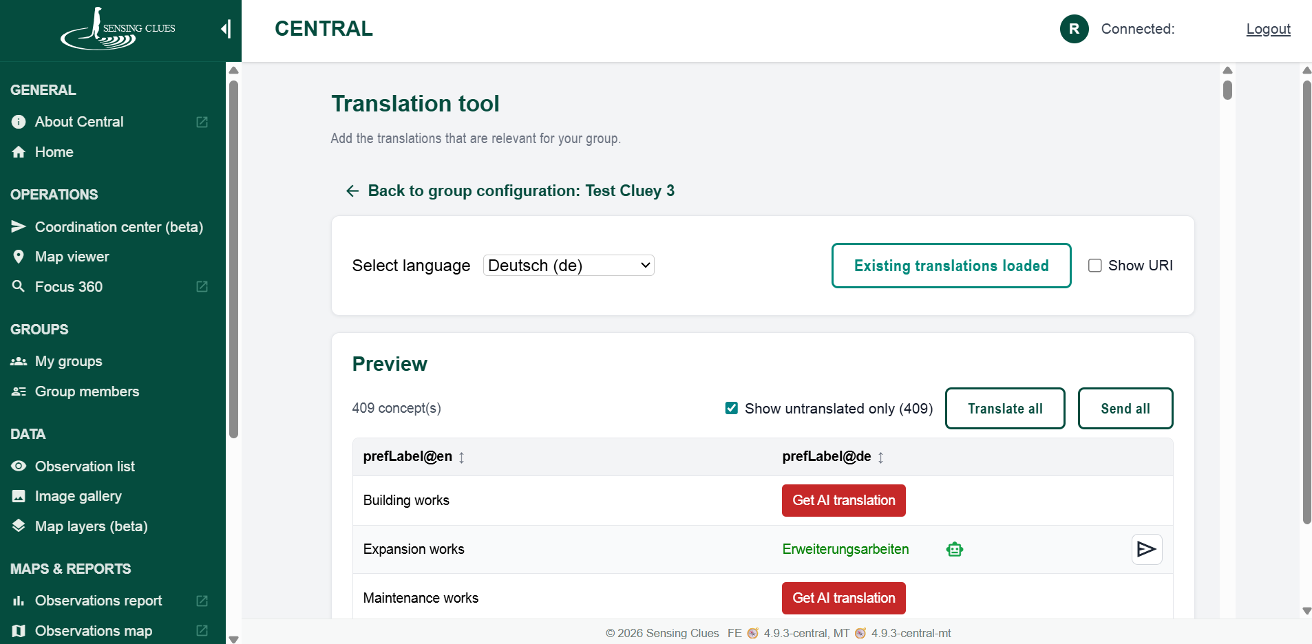Screen dimensions: 1312x644
Task: Click the sidebar scroll down arrow
Action: point(234,639)
